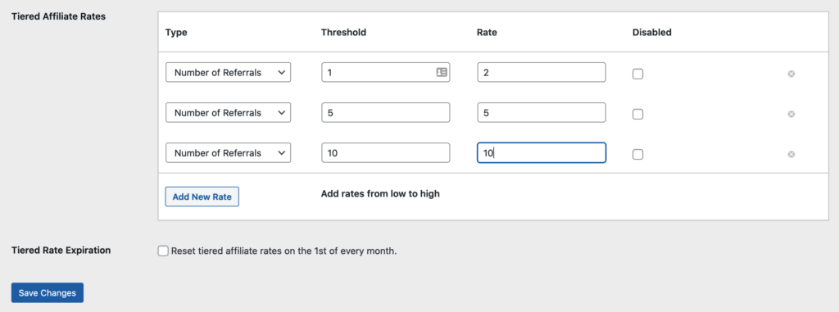839x312 pixels.
Task: Focus the Rate field containing 10
Action: 542,152
